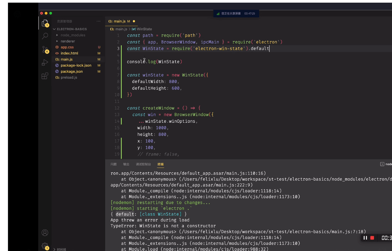Open the Extensions view icon
Image resolution: width=392 pixels, height=251 pixels.
point(45,76)
